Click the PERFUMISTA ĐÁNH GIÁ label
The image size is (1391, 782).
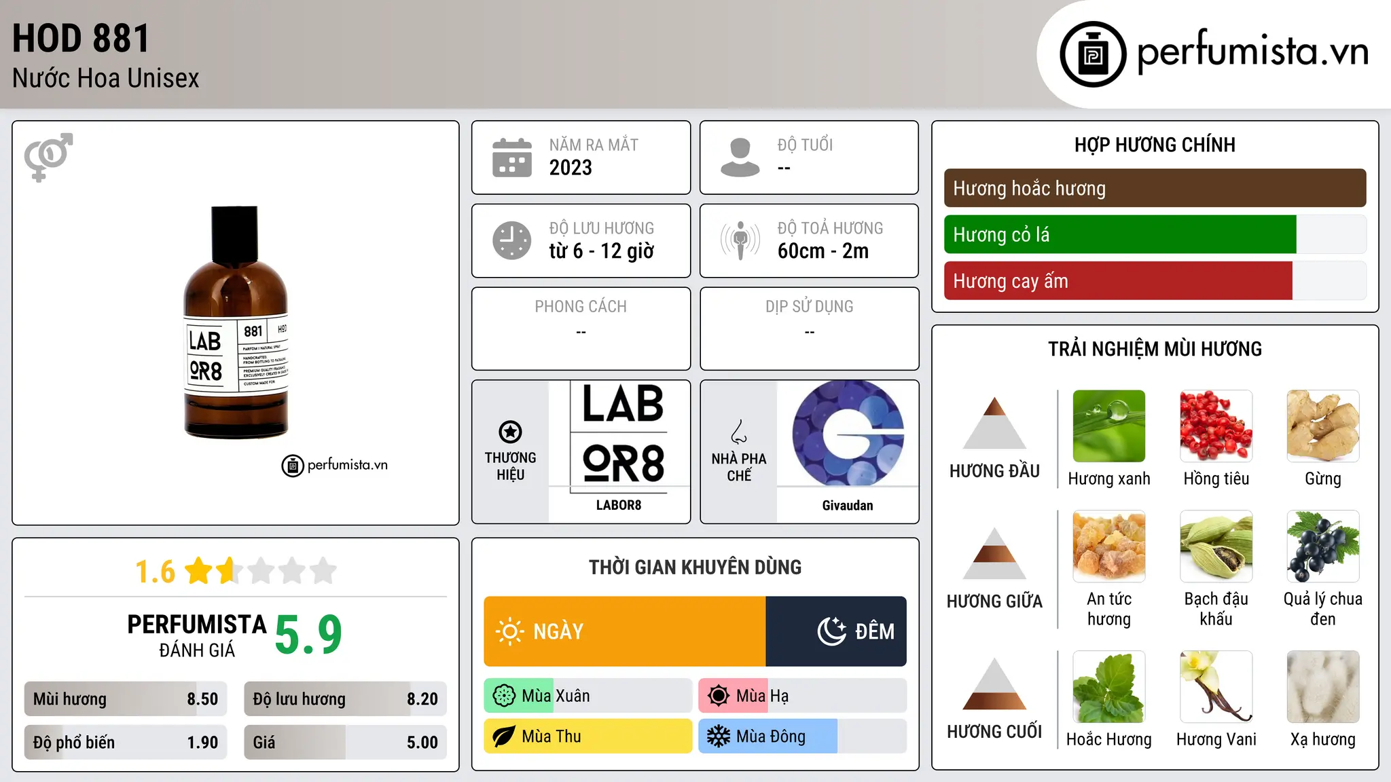click(197, 635)
